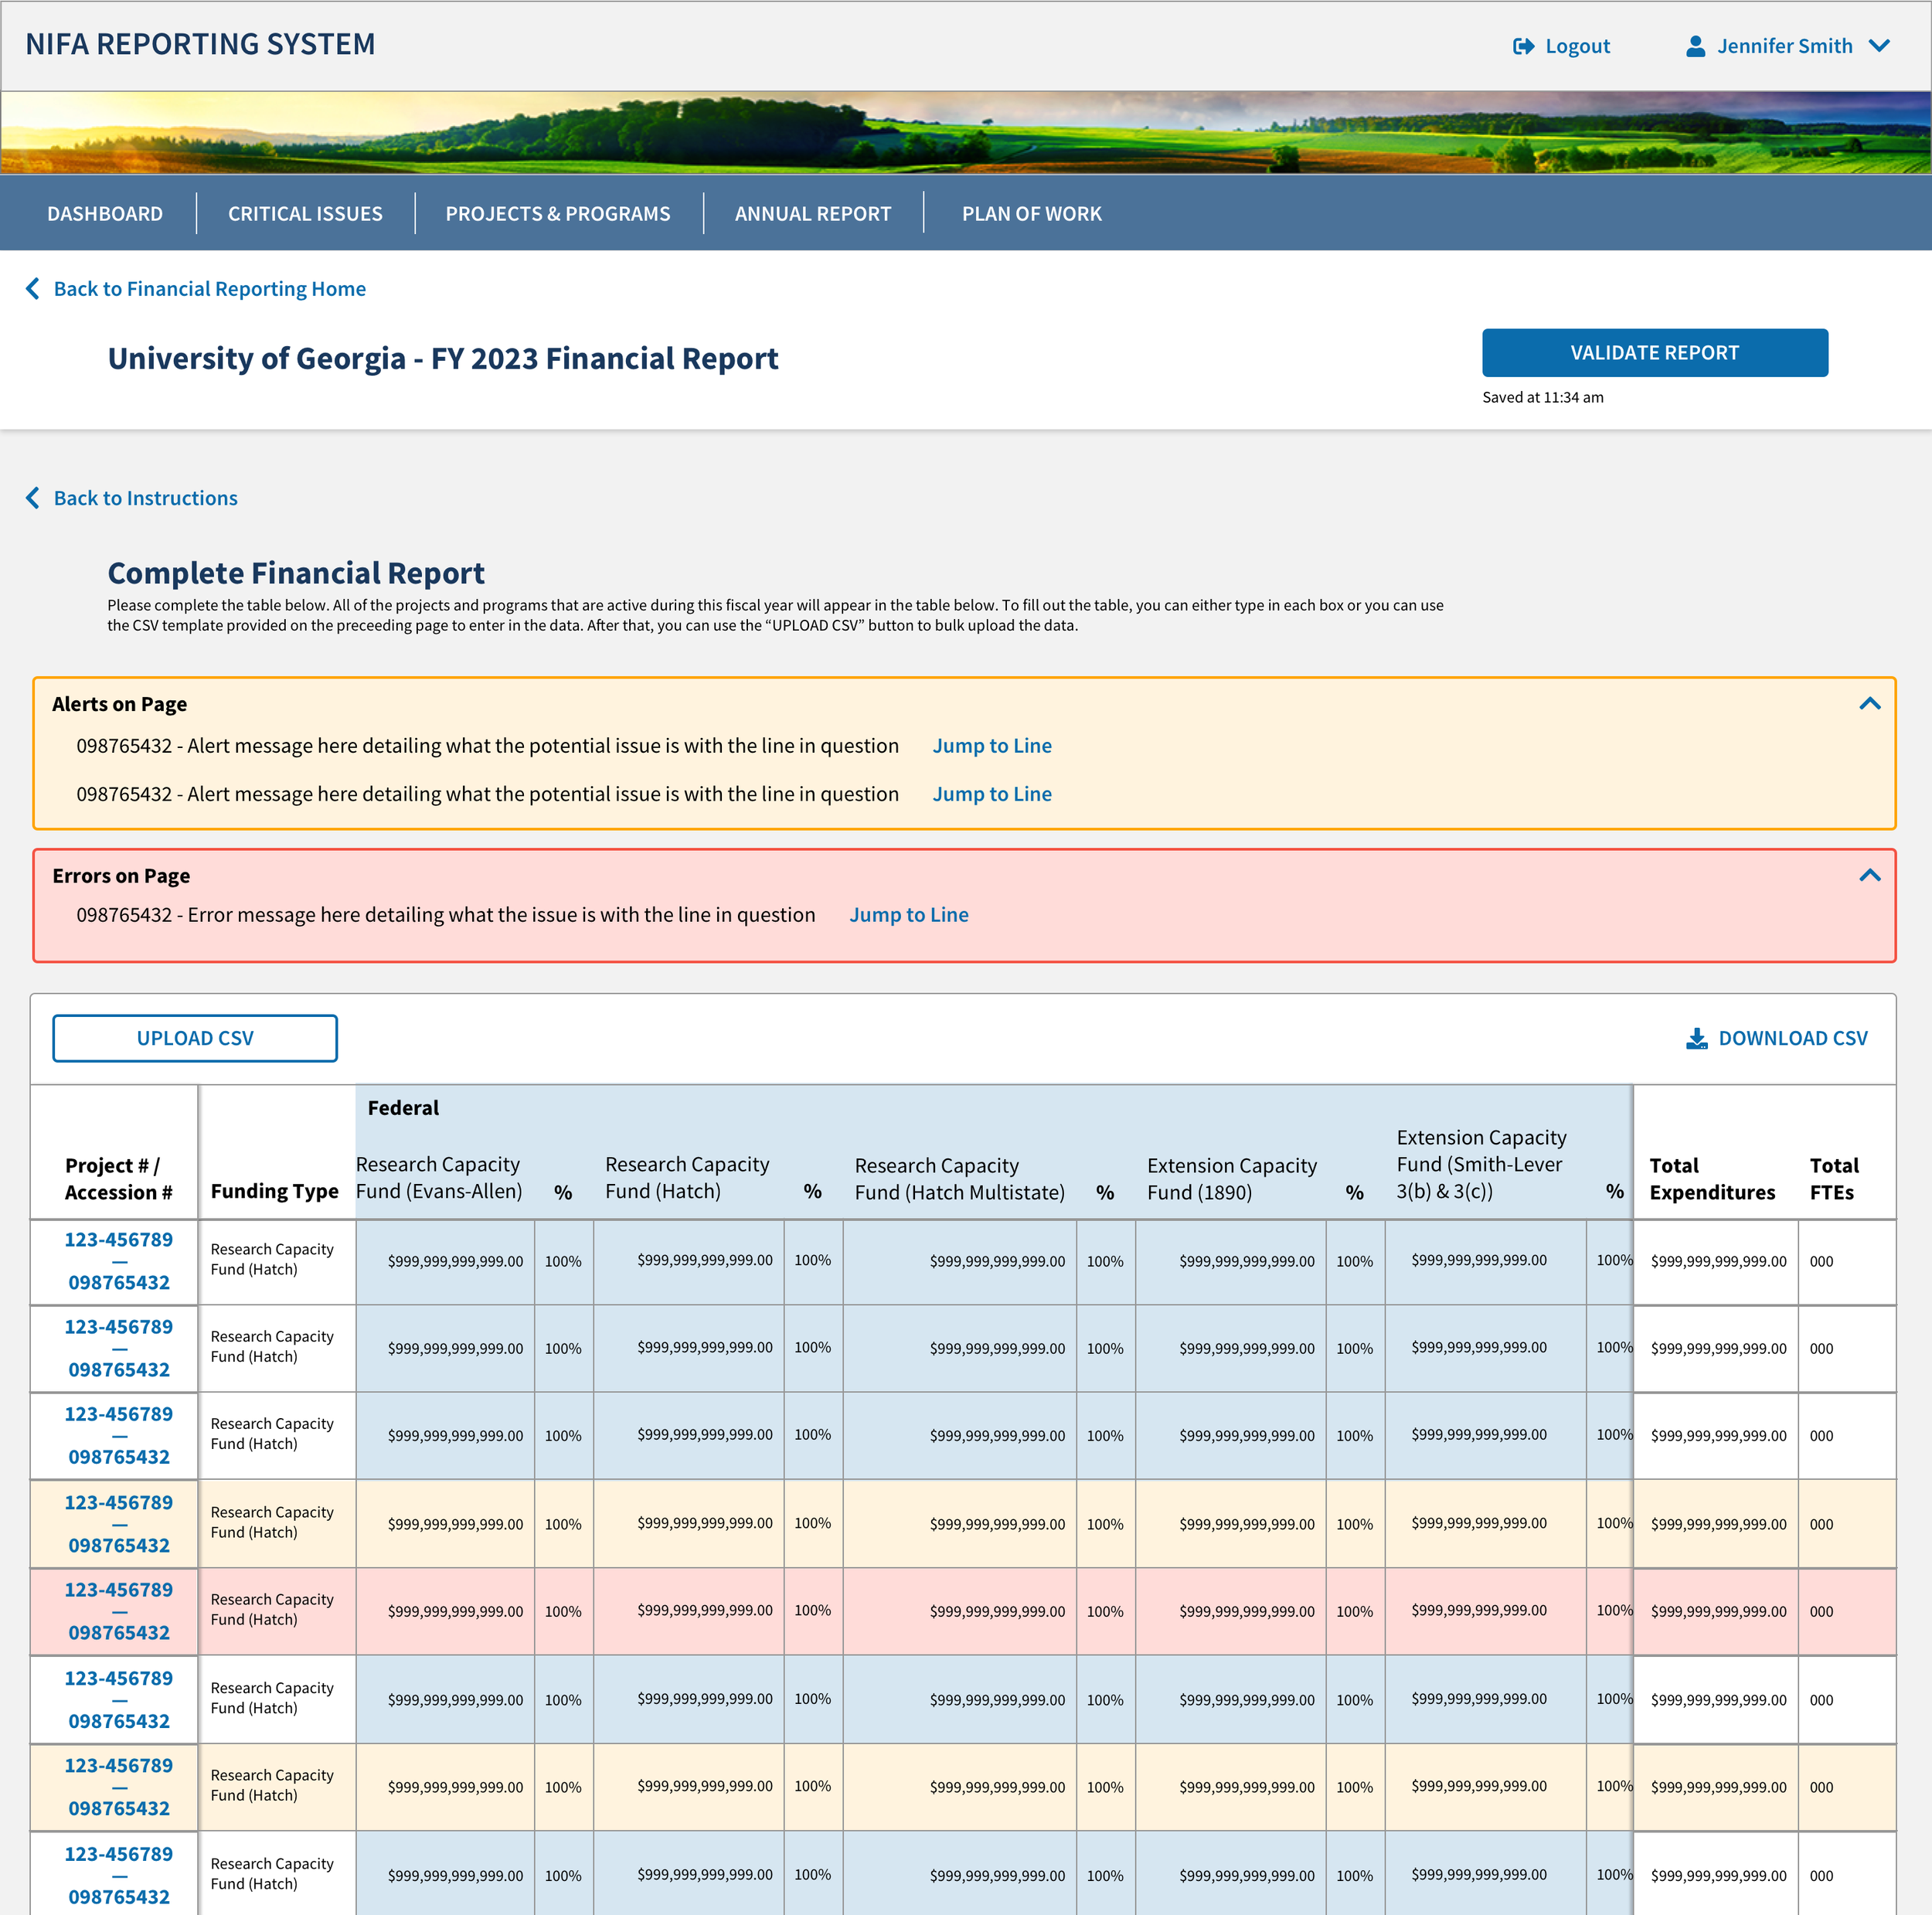Click the user profile silhouette icon
1932x1915 pixels.
[1695, 46]
